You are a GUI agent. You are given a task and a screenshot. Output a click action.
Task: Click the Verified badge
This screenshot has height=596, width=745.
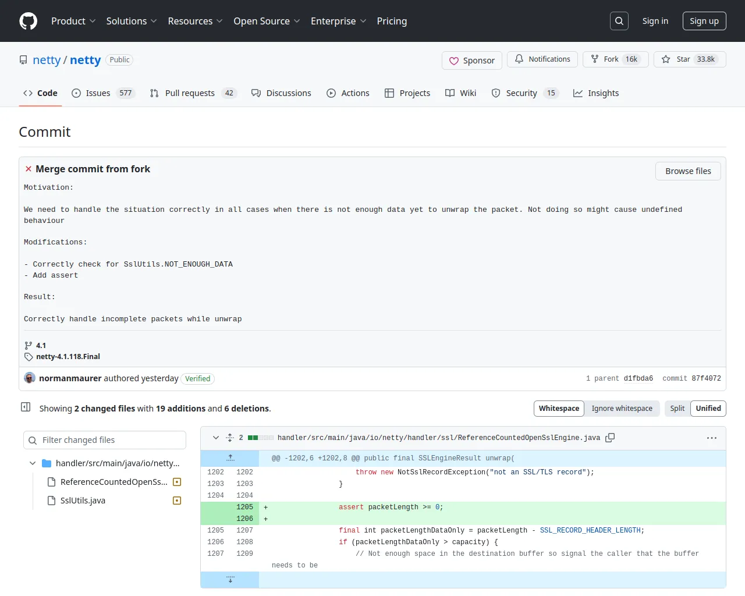pyautogui.click(x=198, y=379)
